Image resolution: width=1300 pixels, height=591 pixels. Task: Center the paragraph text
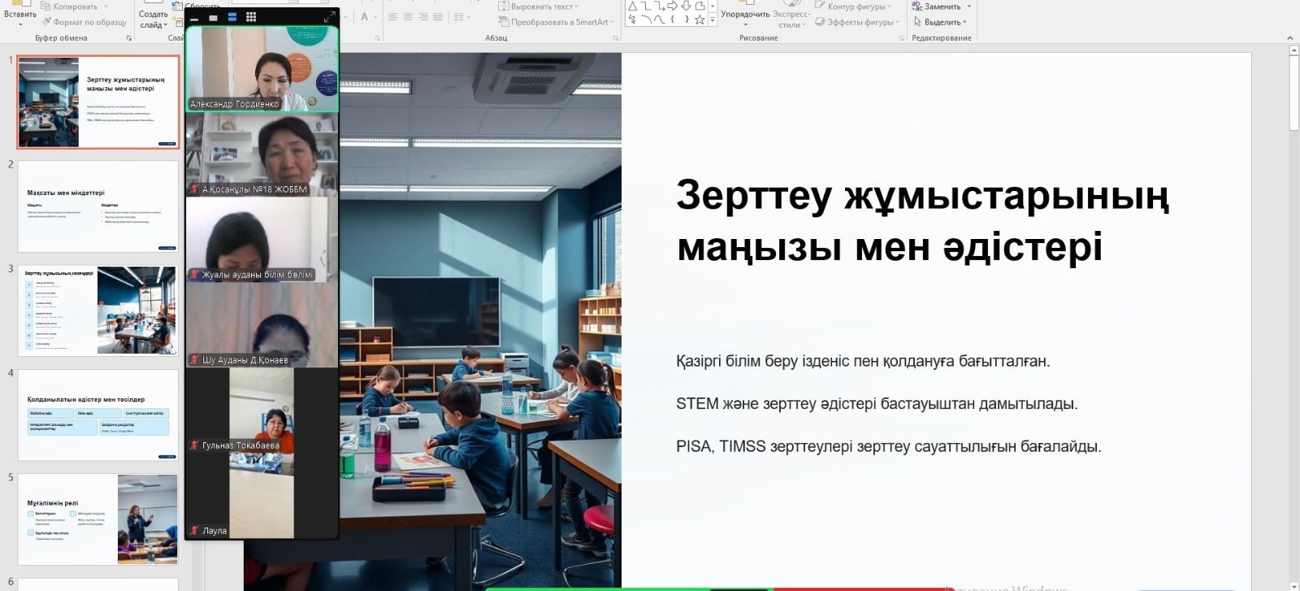(408, 17)
